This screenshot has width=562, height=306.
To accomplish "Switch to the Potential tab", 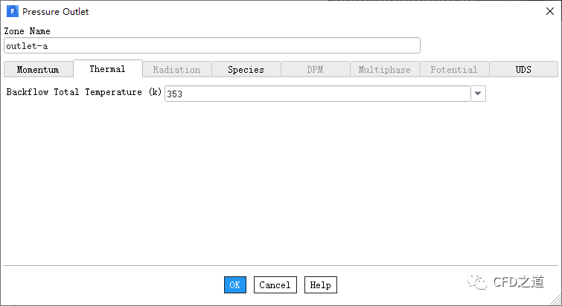I will click(453, 70).
